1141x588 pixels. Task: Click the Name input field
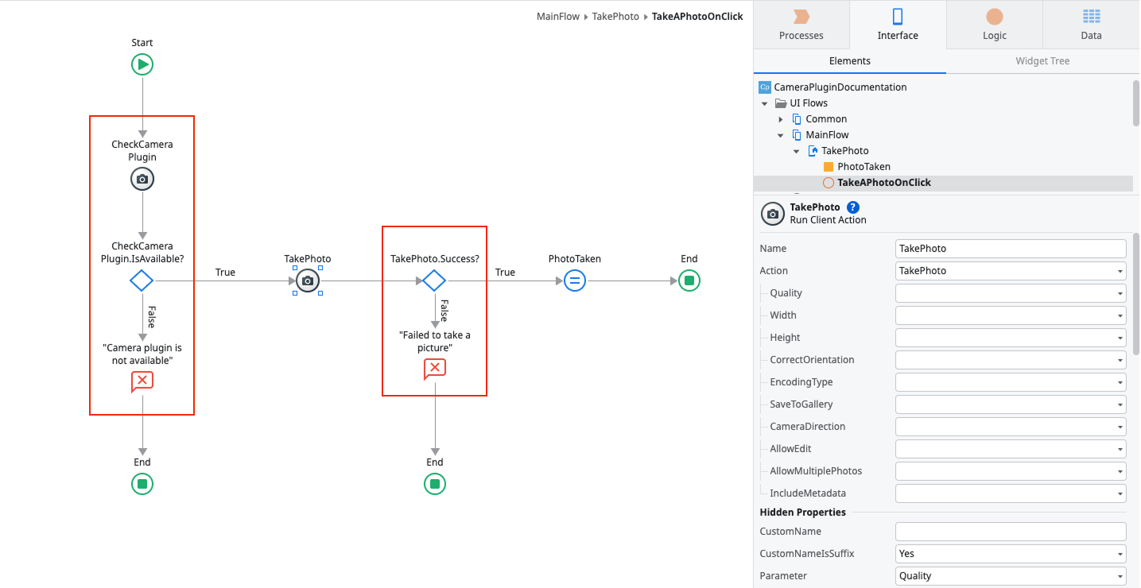click(1011, 249)
